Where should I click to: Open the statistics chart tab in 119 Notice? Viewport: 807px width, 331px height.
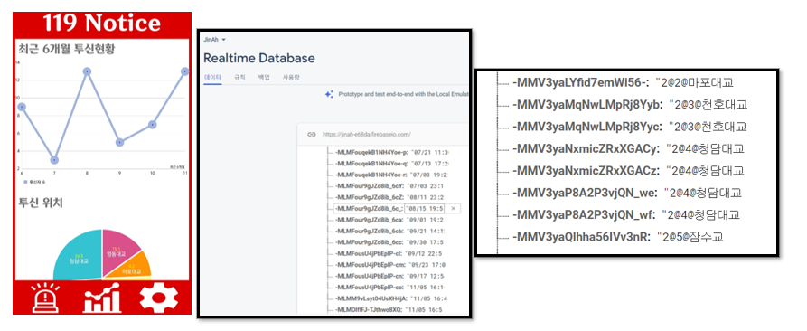coord(102,298)
